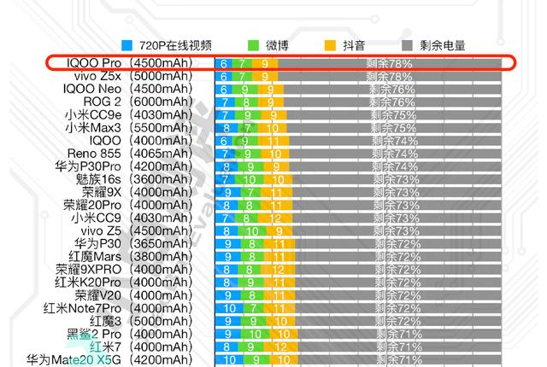Click the orange 抖音 segment in 红米7 row

pos(280,347)
